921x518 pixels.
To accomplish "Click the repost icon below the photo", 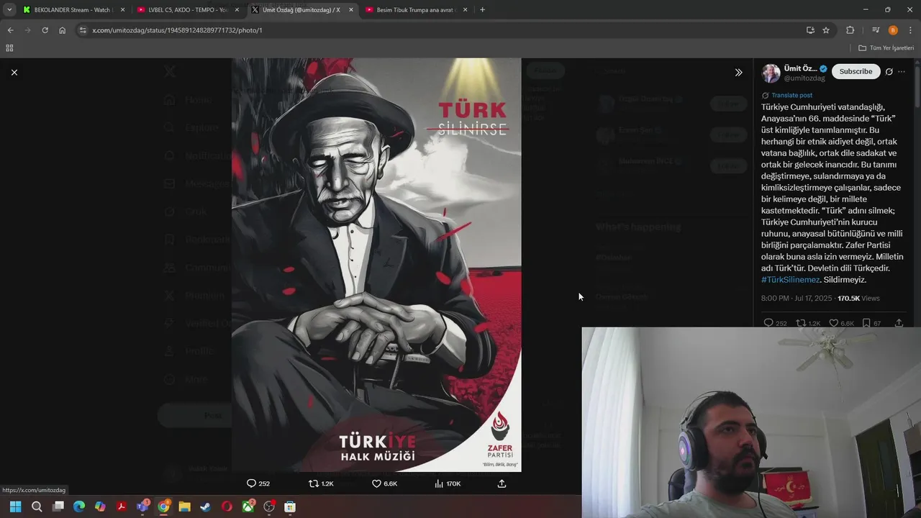I will (313, 483).
